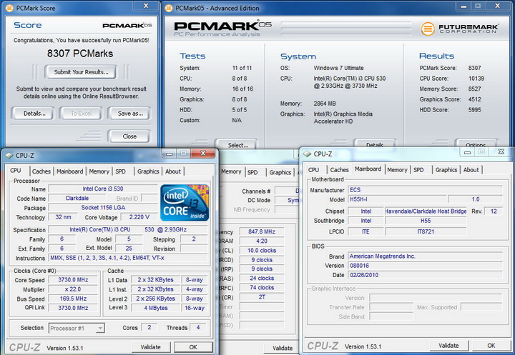Click the motherboard Model field H55H-I
This screenshot has width=515, height=355.
(x=397, y=199)
